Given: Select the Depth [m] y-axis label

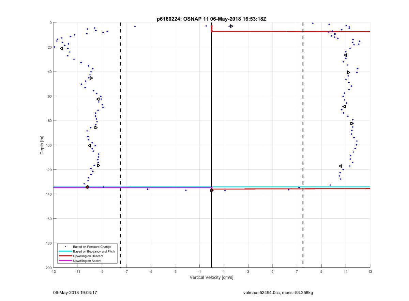Looking at the screenshot, I should pos(42,145).
